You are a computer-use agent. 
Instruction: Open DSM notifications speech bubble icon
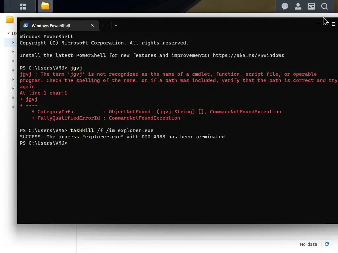pyautogui.click(x=285, y=6)
